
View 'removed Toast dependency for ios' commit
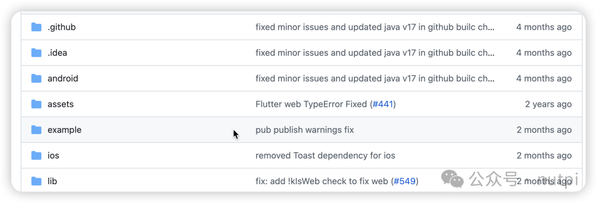click(325, 156)
